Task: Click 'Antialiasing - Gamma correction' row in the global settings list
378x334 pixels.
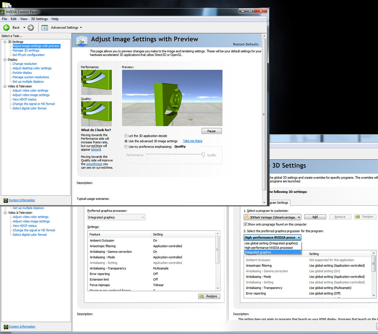Action: 152,252
